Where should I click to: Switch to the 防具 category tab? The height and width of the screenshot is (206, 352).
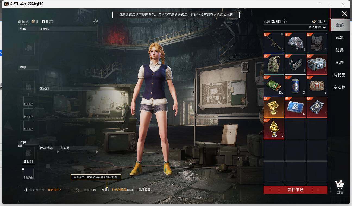point(340,50)
